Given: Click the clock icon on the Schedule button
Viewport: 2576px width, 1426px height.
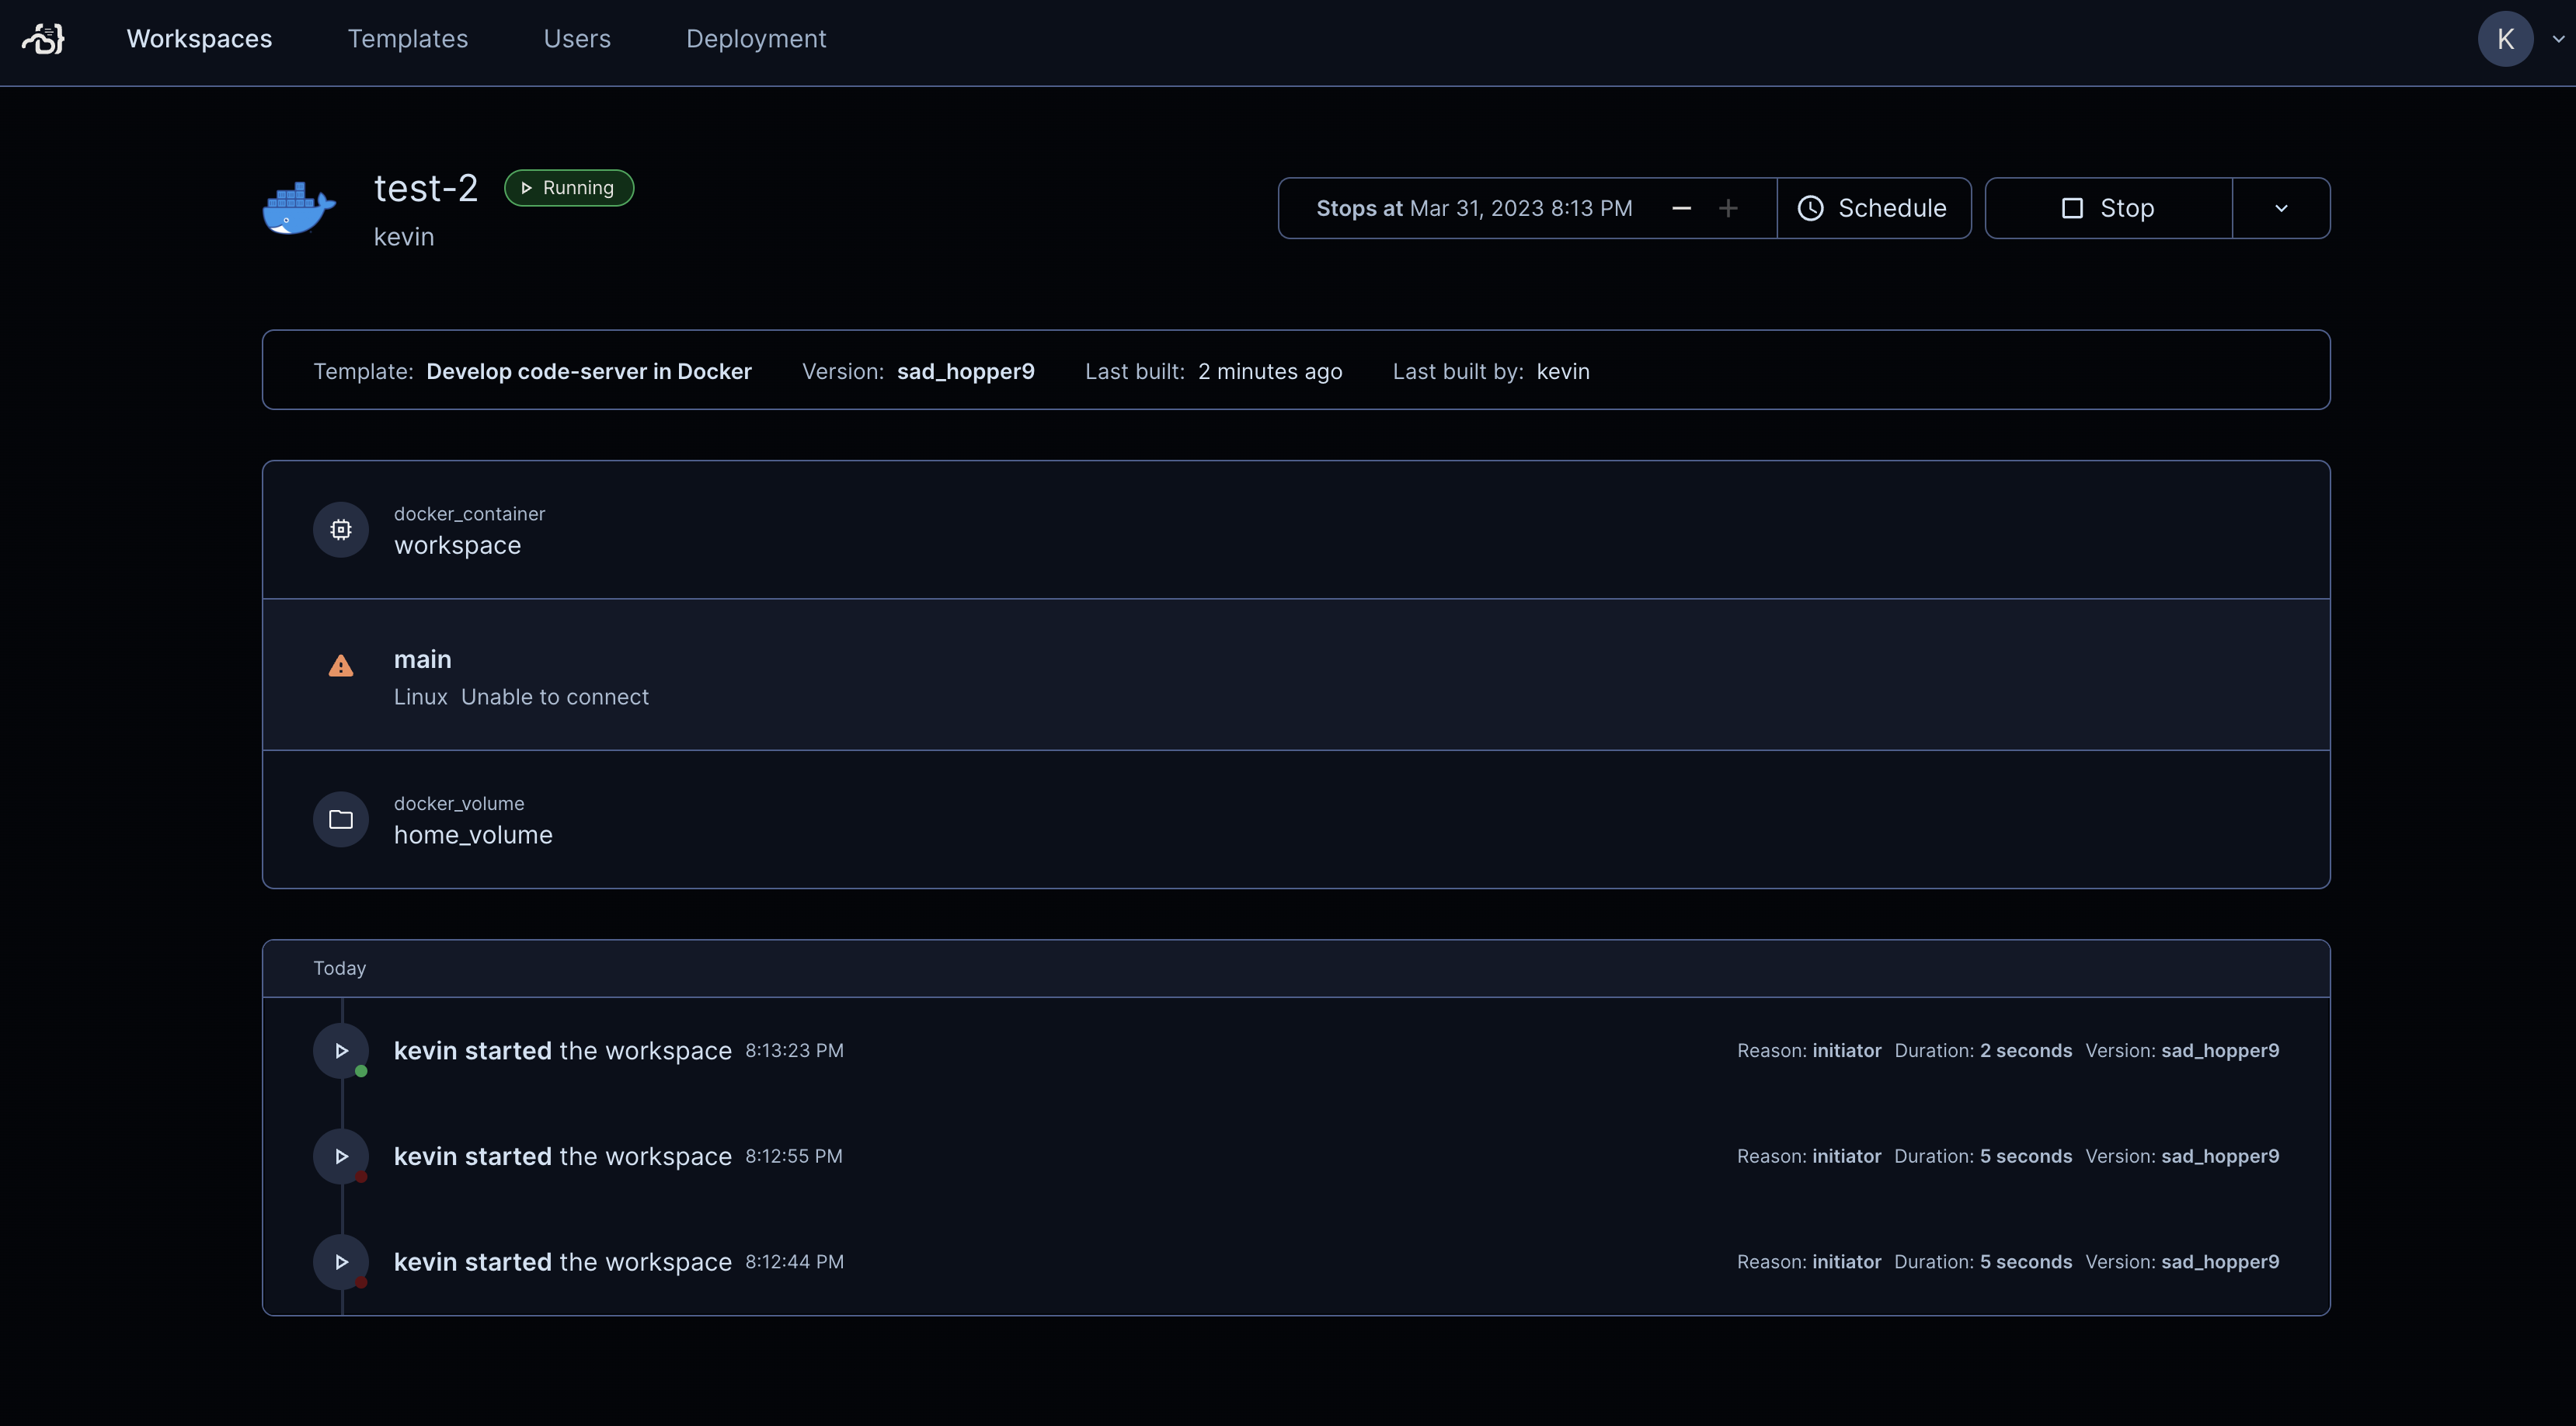Looking at the screenshot, I should point(1811,208).
